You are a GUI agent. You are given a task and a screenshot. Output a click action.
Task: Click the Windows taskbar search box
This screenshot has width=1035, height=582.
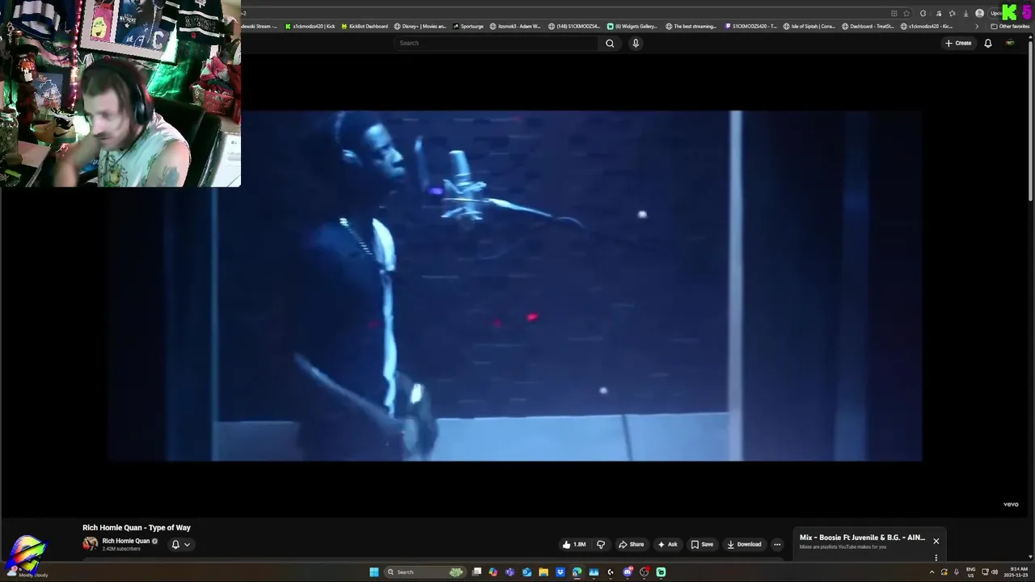tap(426, 572)
